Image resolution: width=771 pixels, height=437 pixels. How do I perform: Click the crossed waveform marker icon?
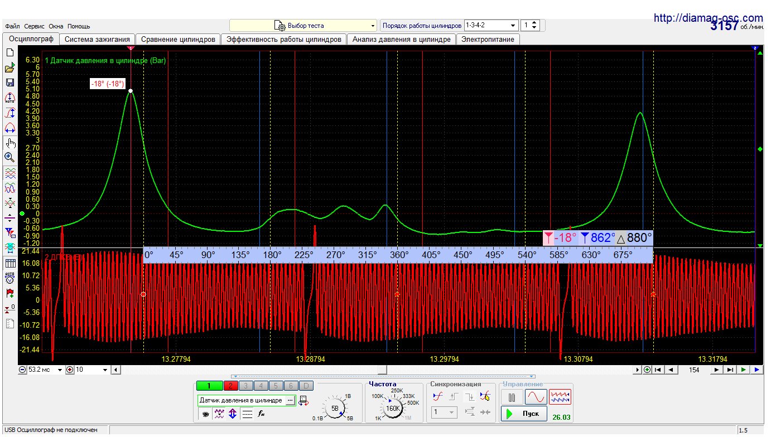coord(9,202)
